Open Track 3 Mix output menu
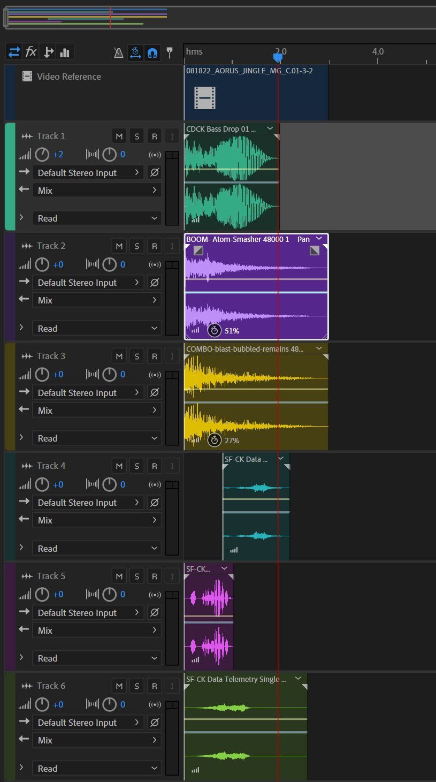This screenshot has width=436, height=782. point(97,410)
